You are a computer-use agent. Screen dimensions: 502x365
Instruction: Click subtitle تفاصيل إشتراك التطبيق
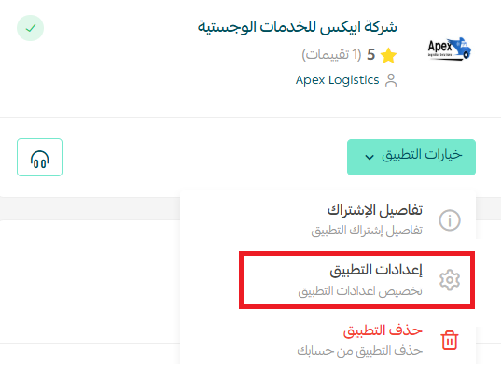tap(367, 231)
